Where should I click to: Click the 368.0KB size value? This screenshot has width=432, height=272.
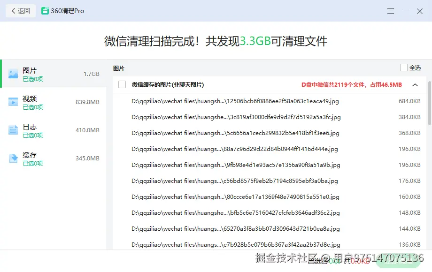pyautogui.click(x=409, y=133)
